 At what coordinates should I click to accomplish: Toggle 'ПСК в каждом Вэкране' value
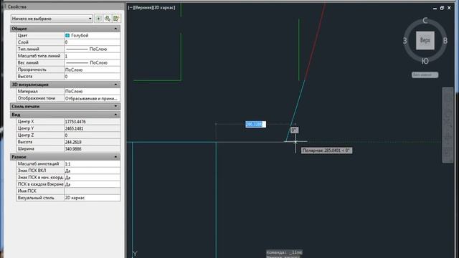[x=92, y=184]
